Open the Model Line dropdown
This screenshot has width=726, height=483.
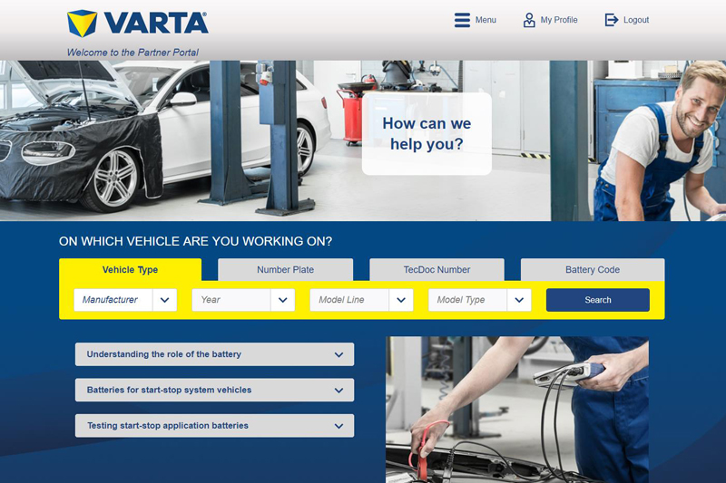tap(361, 300)
